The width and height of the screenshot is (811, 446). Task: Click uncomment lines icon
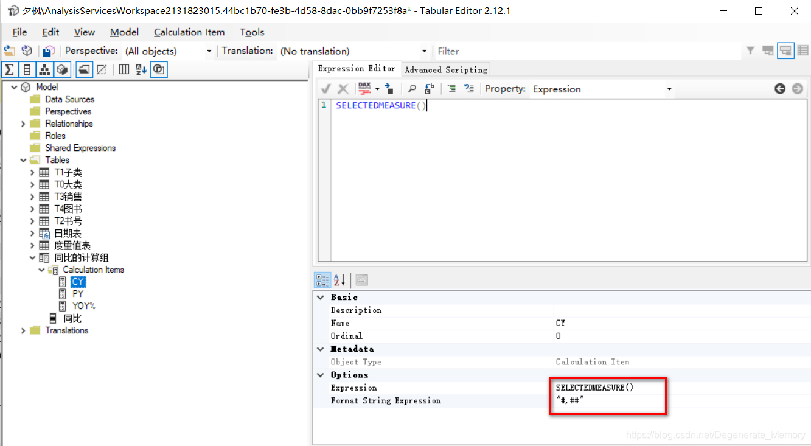click(x=469, y=89)
